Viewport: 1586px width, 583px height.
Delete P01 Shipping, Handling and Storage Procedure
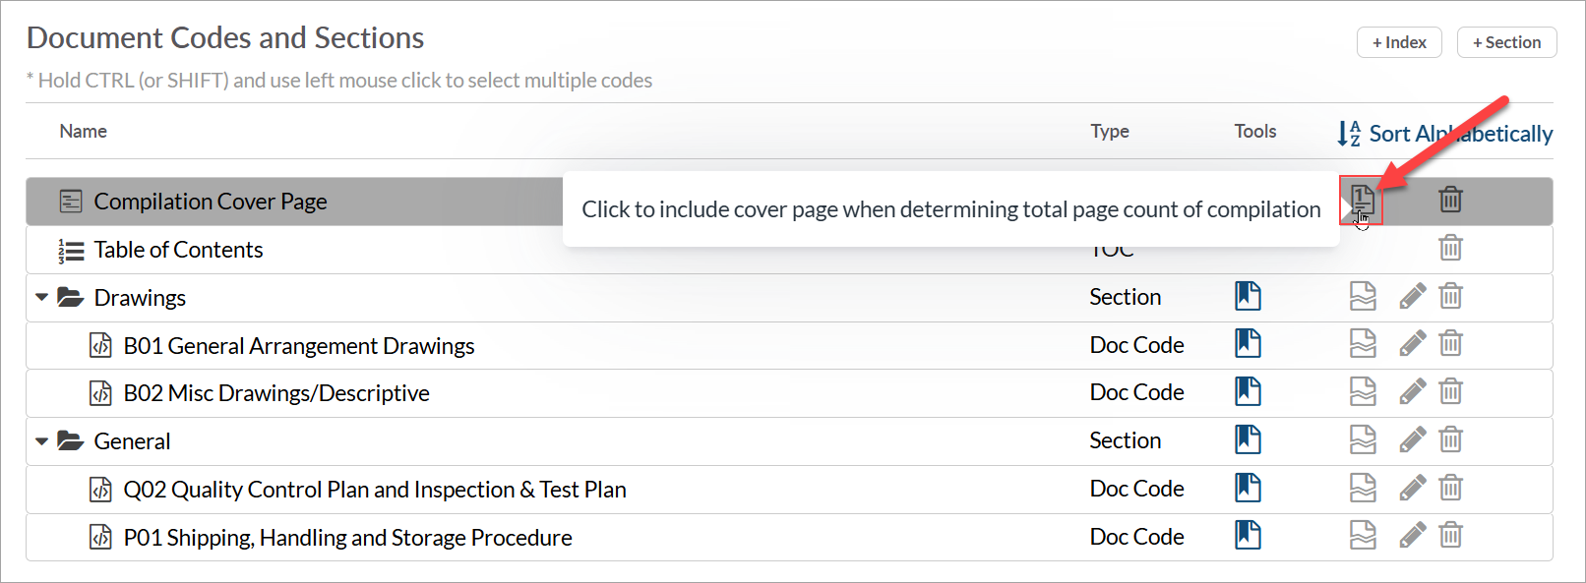[1450, 536]
